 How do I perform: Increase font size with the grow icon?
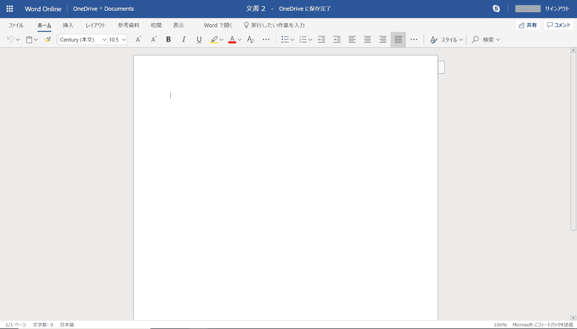138,39
